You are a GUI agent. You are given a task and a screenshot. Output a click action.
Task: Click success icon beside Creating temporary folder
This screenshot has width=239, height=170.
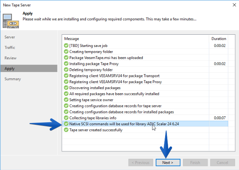(x=66, y=51)
